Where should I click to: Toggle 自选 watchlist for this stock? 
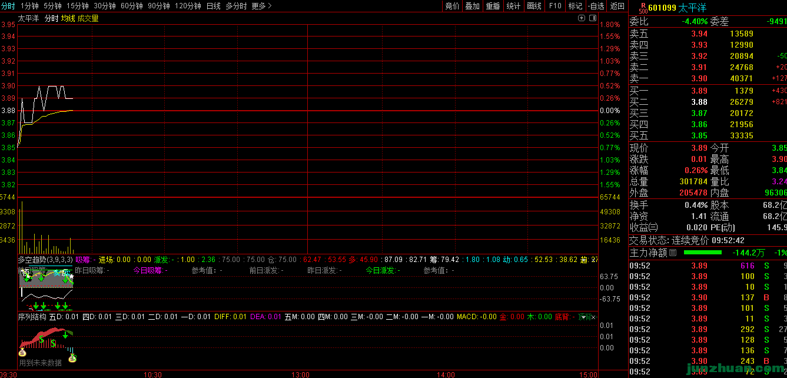tap(595, 6)
